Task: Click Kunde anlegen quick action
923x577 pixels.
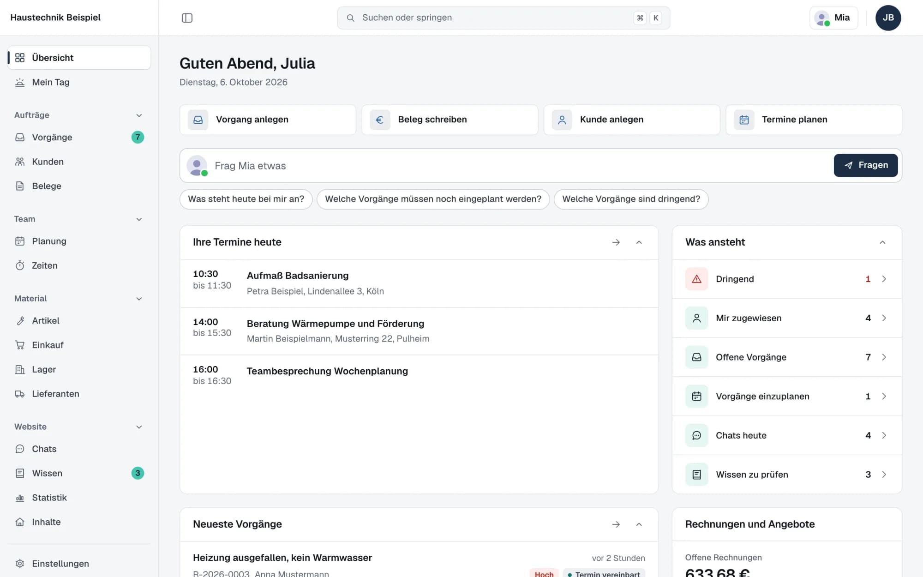Action: [x=632, y=120]
